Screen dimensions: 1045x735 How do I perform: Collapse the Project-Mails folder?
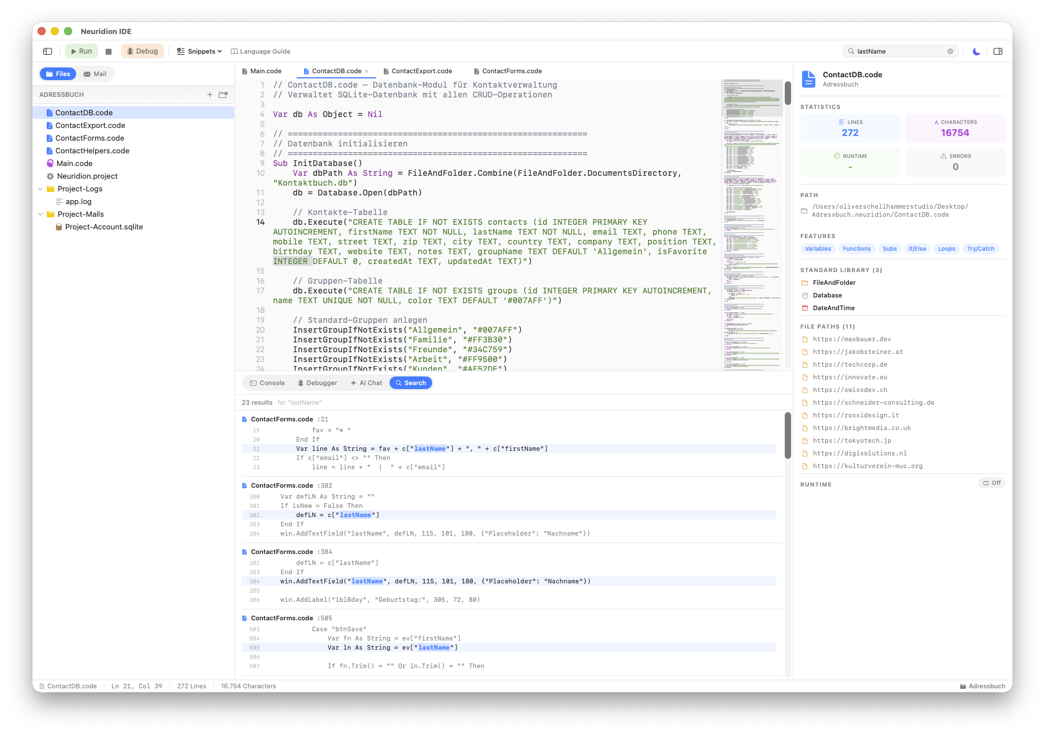point(40,214)
